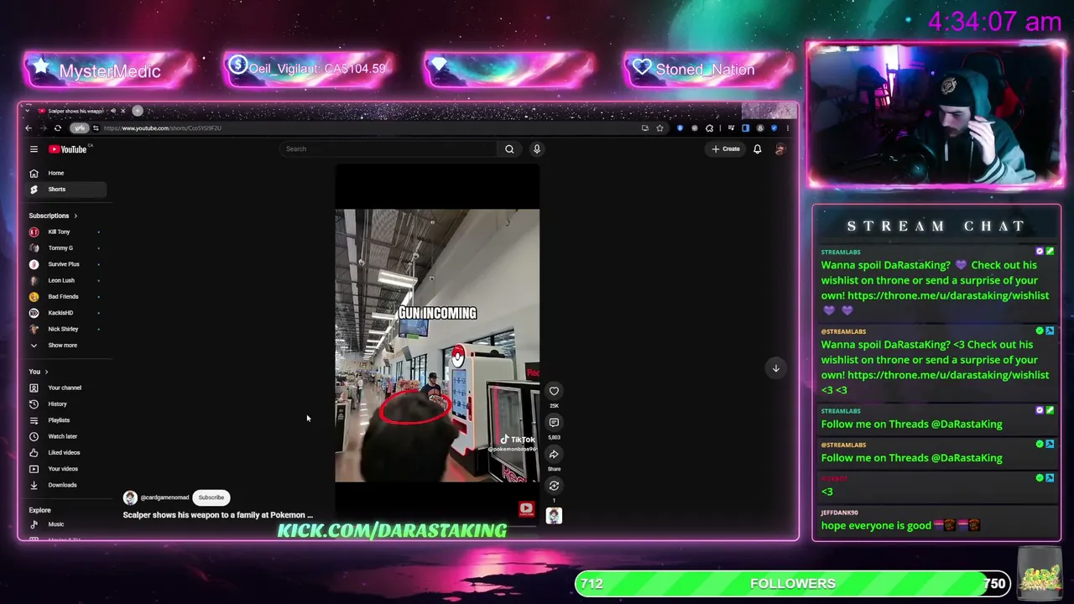1074x604 pixels.
Task: Open Music under Explore
Action: point(55,524)
